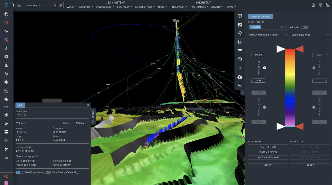Open the compass icon in top bar

point(320,5)
